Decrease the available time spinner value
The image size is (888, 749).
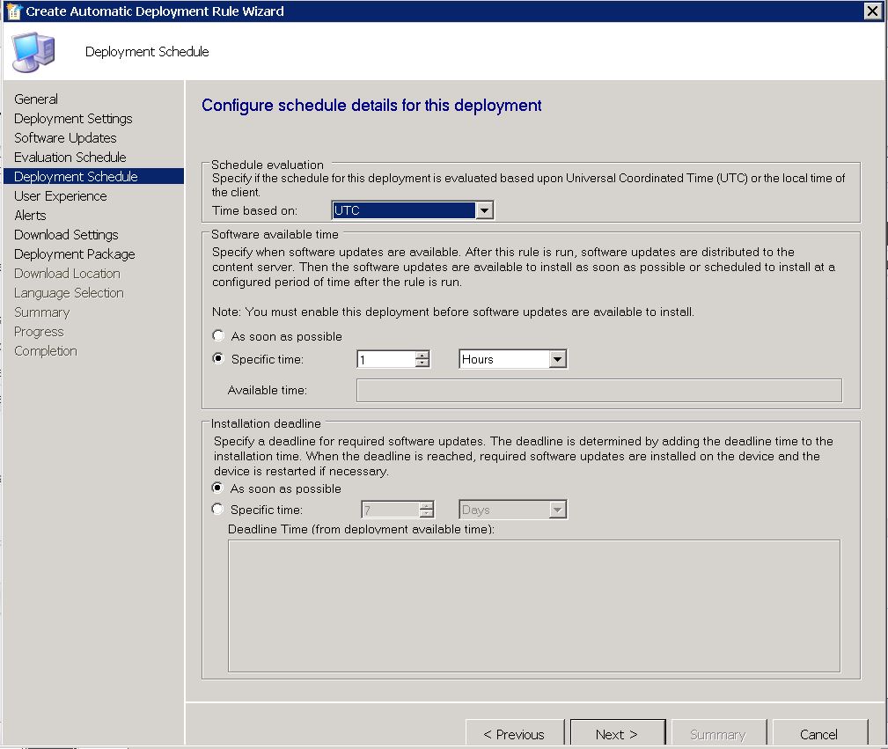pyautogui.click(x=422, y=363)
